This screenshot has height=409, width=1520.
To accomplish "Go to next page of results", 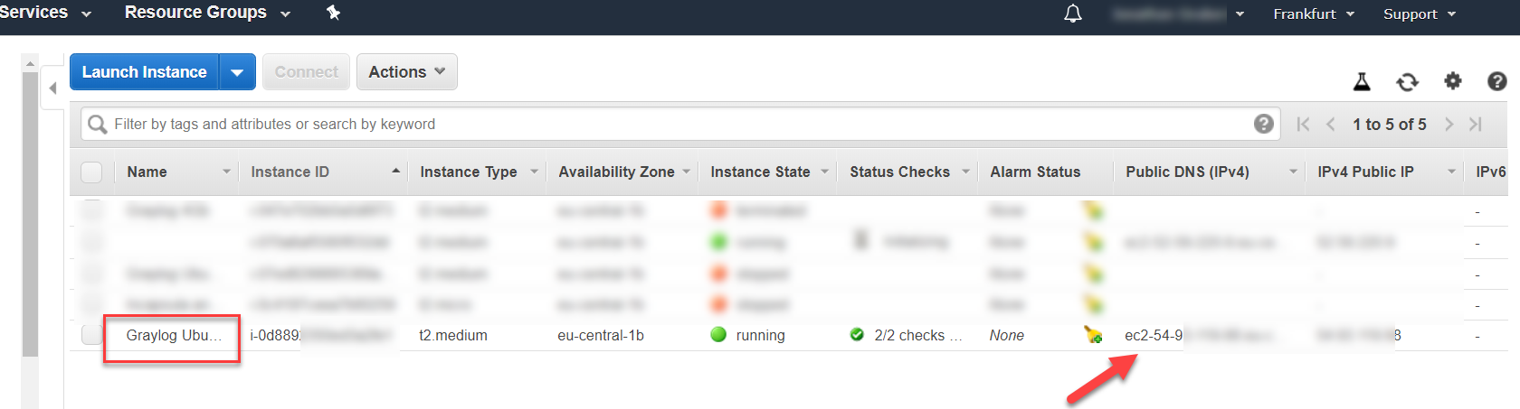I will click(1449, 124).
